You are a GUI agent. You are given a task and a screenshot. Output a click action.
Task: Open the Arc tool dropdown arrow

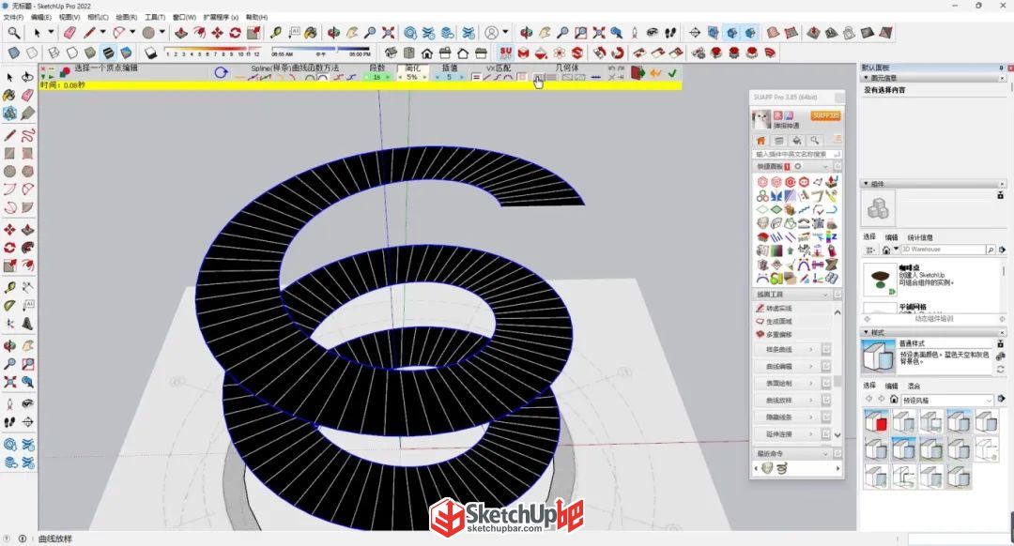[132, 32]
